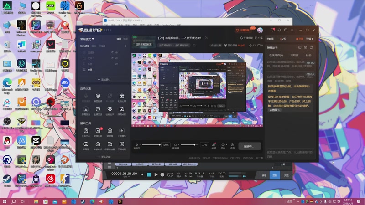Click play in Studio One transport

pyautogui.click(x=156, y=174)
